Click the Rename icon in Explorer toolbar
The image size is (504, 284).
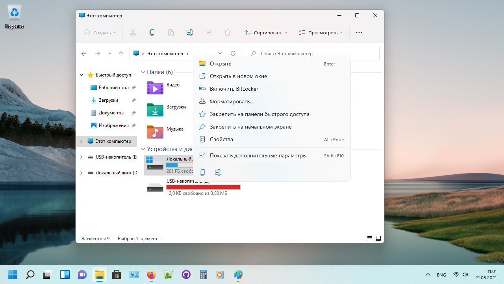tap(190, 32)
